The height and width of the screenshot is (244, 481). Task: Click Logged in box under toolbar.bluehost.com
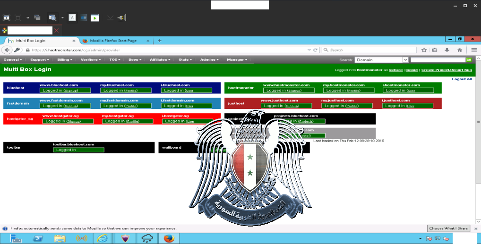[78, 150]
